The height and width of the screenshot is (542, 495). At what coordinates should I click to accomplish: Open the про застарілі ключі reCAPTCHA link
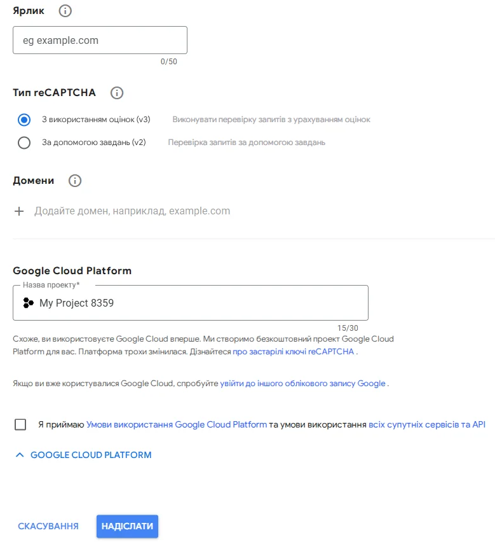tap(294, 352)
